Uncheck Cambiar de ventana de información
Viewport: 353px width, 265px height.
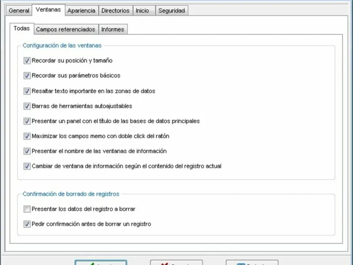click(27, 166)
